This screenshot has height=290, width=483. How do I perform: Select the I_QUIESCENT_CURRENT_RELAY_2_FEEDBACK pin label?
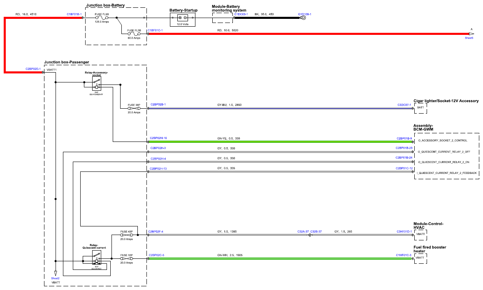point(447,173)
